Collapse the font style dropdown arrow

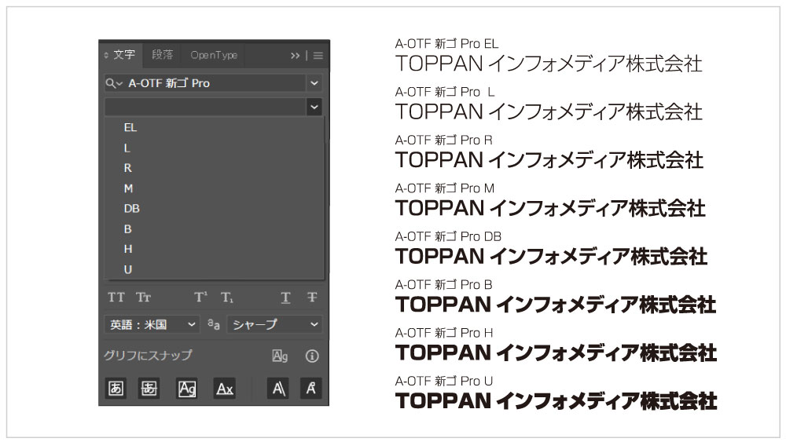click(x=314, y=107)
